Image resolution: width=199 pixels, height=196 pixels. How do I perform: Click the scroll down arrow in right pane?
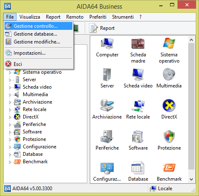click(x=191, y=179)
